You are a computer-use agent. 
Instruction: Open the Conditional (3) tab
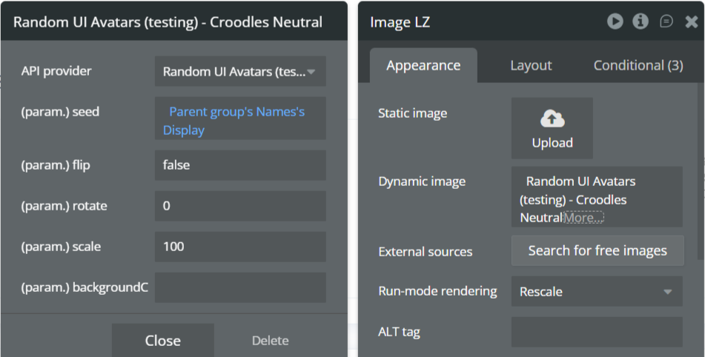tap(638, 65)
